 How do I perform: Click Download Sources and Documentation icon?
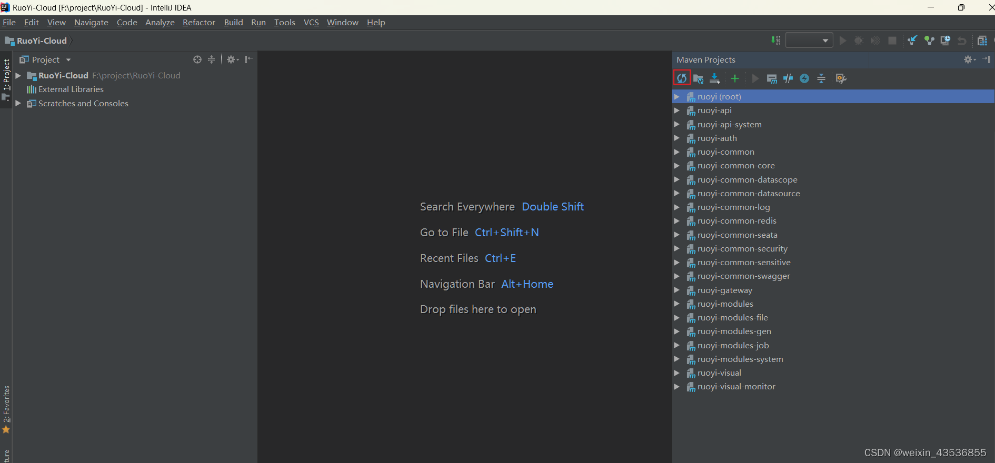click(x=714, y=78)
